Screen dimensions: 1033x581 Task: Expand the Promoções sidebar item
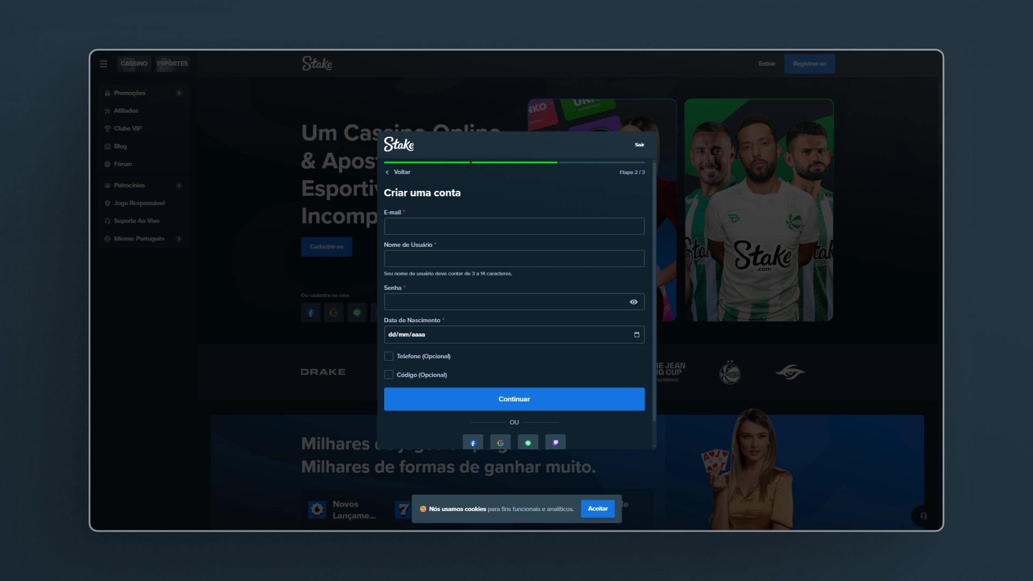[x=179, y=93]
